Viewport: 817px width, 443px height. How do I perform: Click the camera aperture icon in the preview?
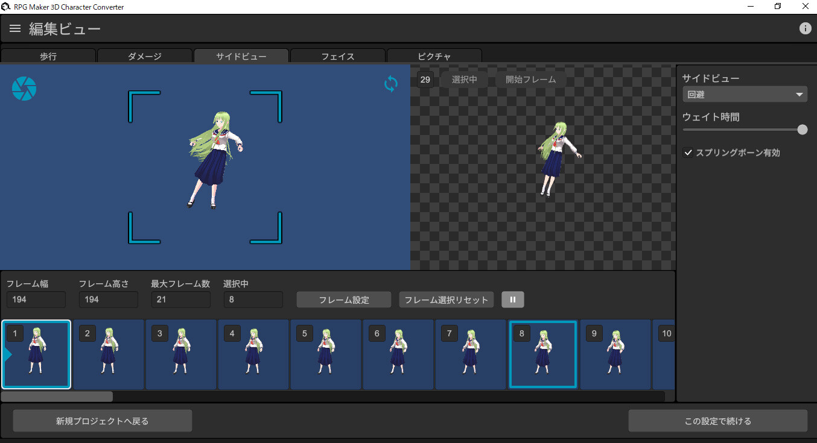[24, 88]
